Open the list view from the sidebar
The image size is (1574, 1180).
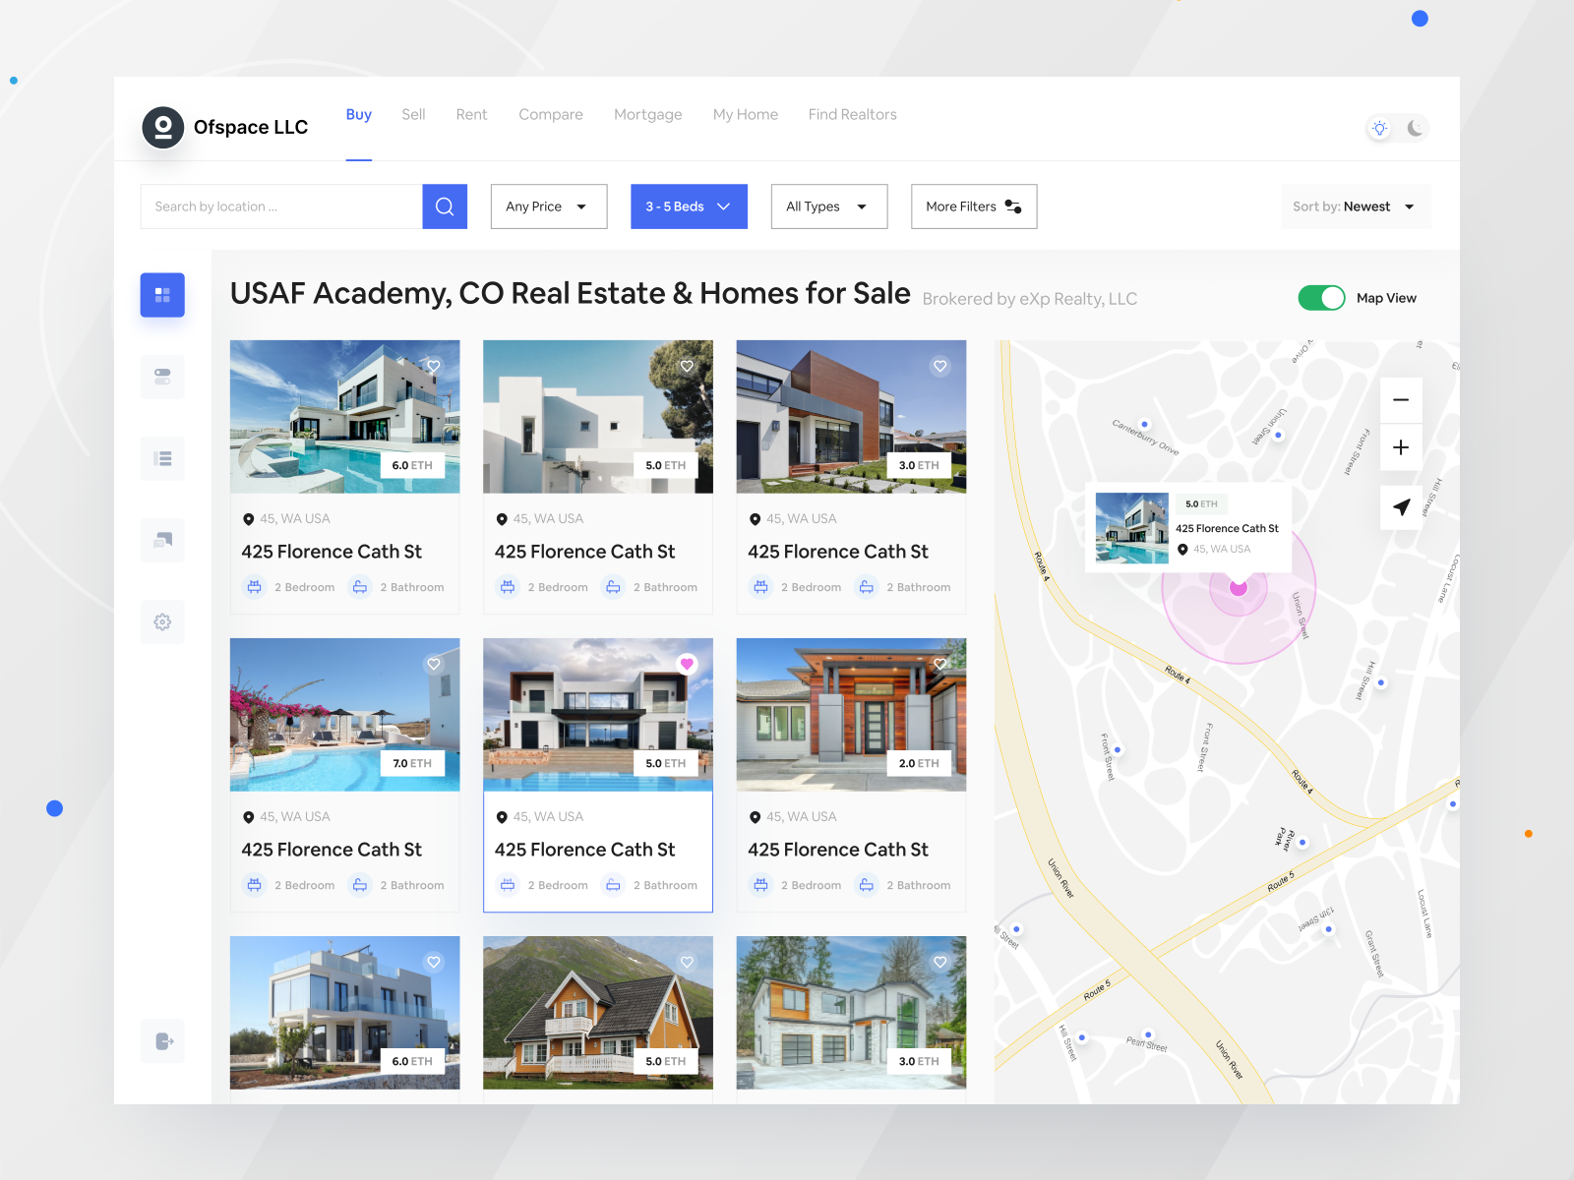coord(162,458)
